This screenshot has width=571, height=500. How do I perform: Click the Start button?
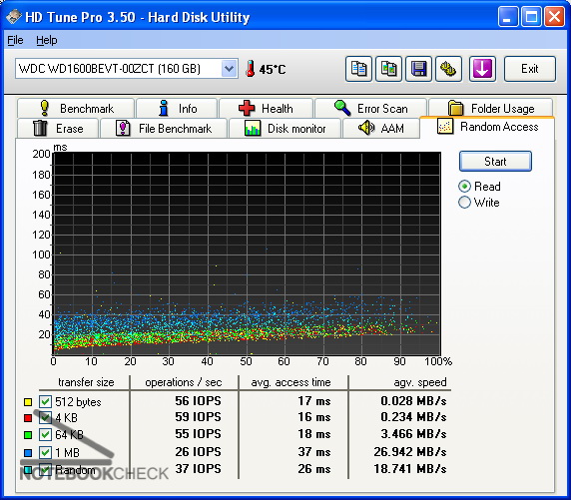tap(495, 161)
